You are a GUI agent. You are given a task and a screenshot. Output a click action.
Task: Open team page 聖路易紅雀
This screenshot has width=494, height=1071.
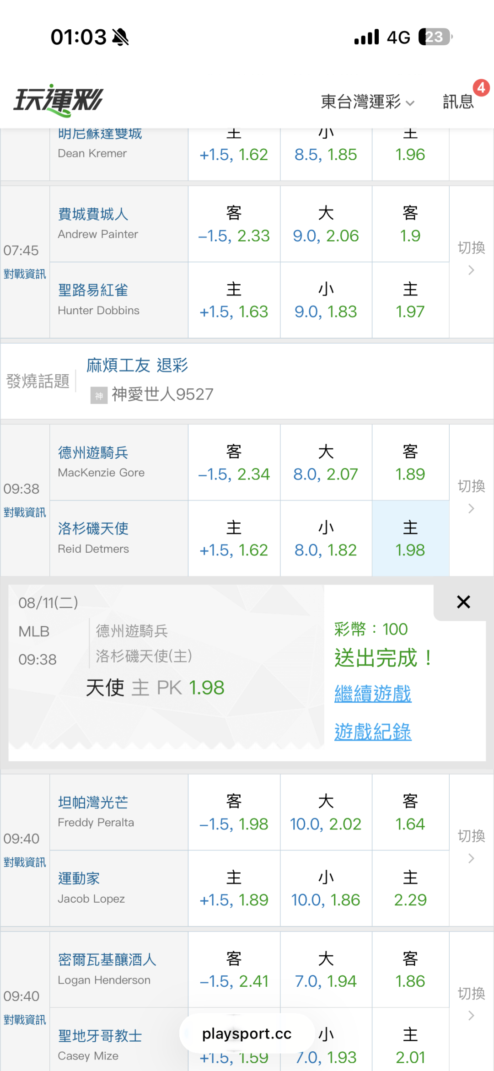pos(93,290)
